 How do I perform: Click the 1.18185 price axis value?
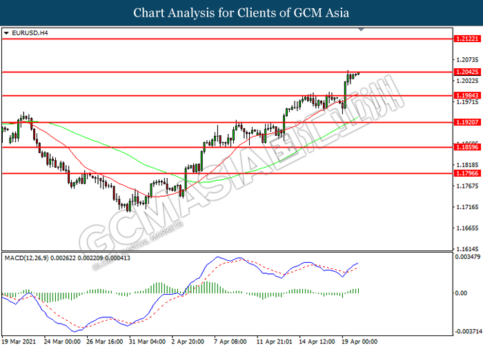tap(468, 165)
